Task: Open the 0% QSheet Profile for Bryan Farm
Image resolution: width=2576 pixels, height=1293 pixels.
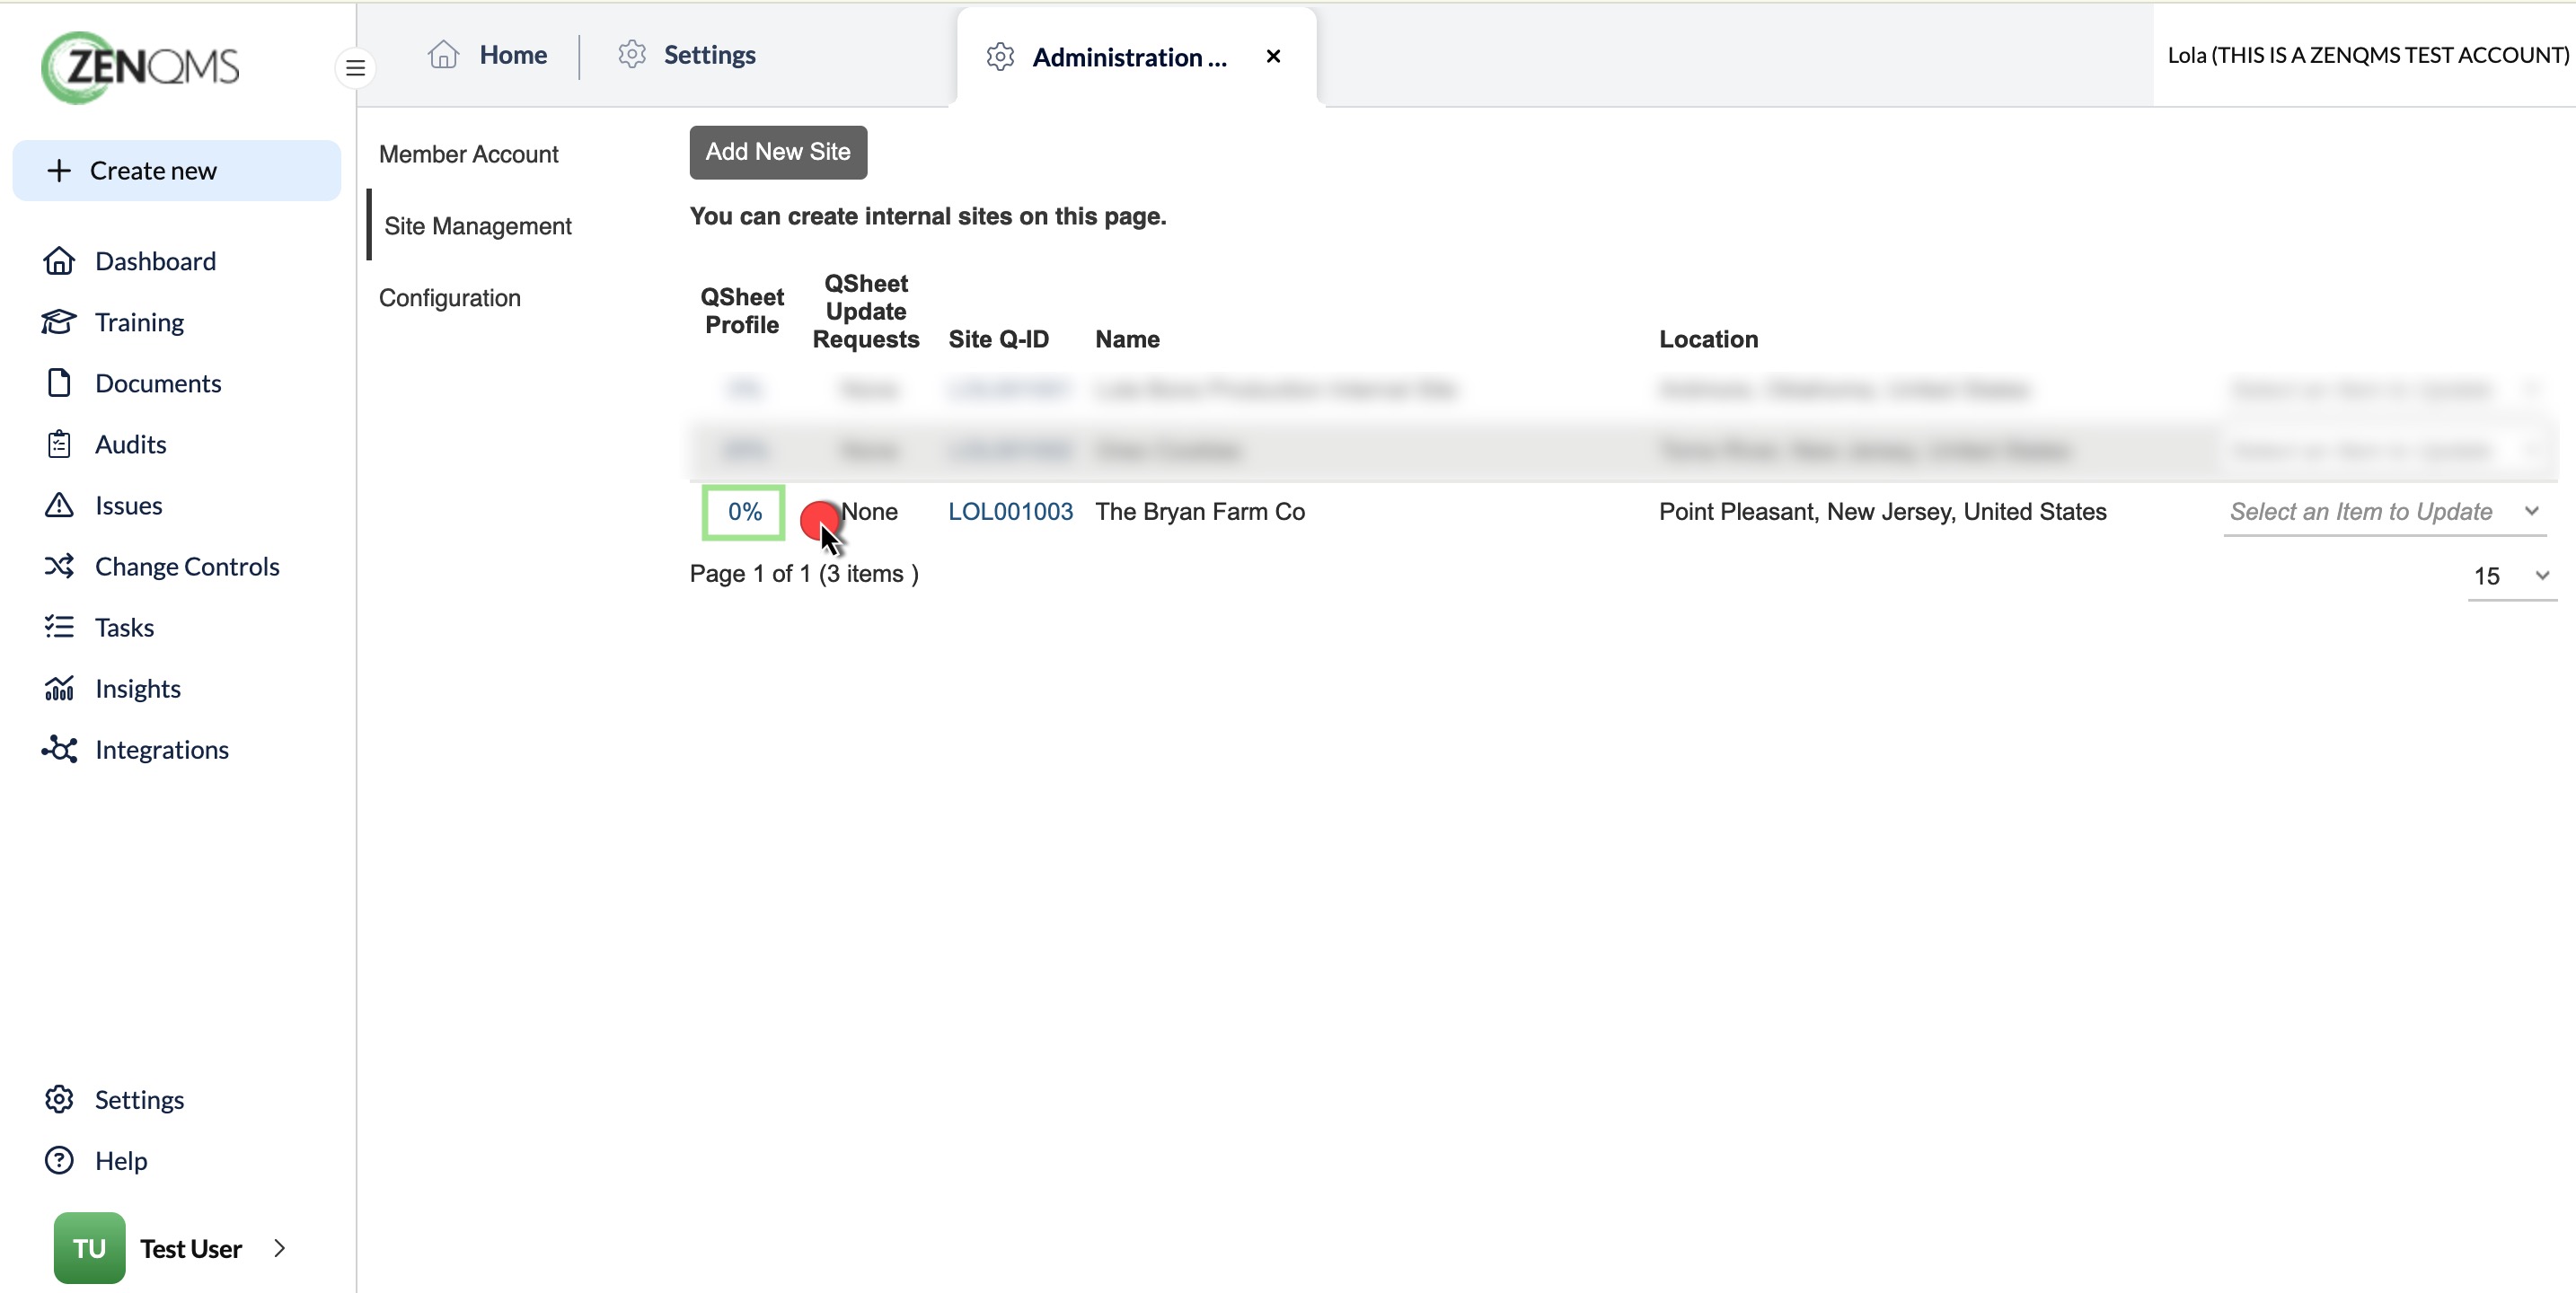Action: [744, 511]
